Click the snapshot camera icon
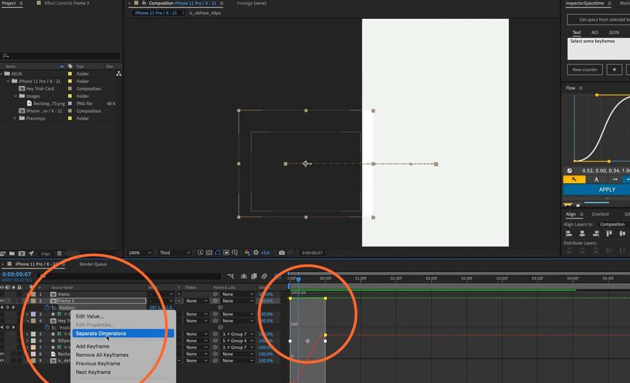 282,253
